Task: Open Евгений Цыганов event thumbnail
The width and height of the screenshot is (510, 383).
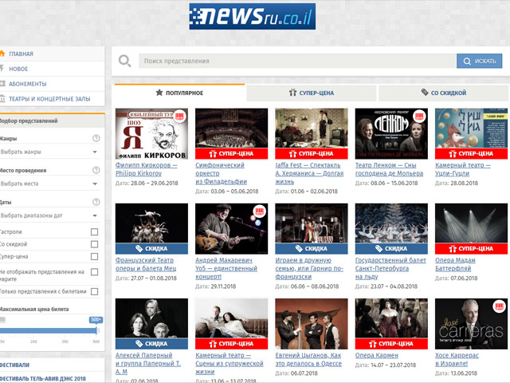Action: point(312,324)
